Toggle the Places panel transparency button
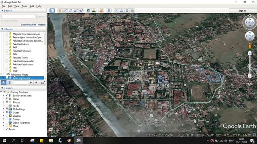 pos(9,82)
